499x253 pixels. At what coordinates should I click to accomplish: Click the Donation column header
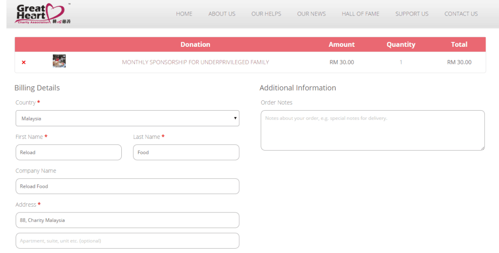(195, 44)
